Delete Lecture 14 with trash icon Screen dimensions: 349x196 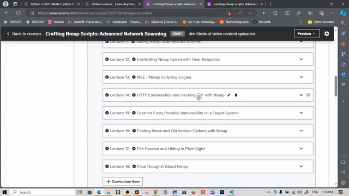[236, 95]
